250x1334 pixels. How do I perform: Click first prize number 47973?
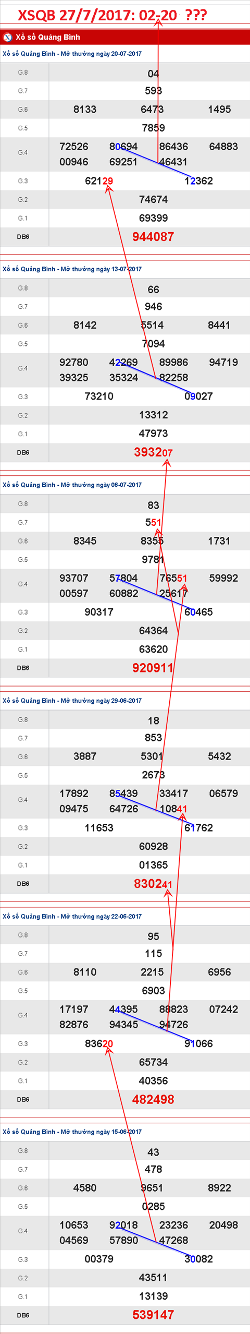point(153,434)
